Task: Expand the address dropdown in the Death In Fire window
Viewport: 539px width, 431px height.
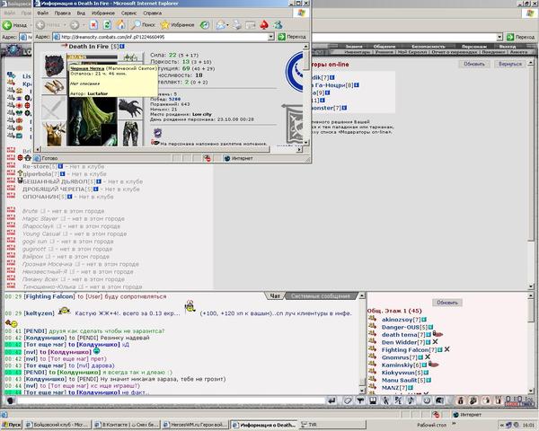Action: [x=271, y=37]
